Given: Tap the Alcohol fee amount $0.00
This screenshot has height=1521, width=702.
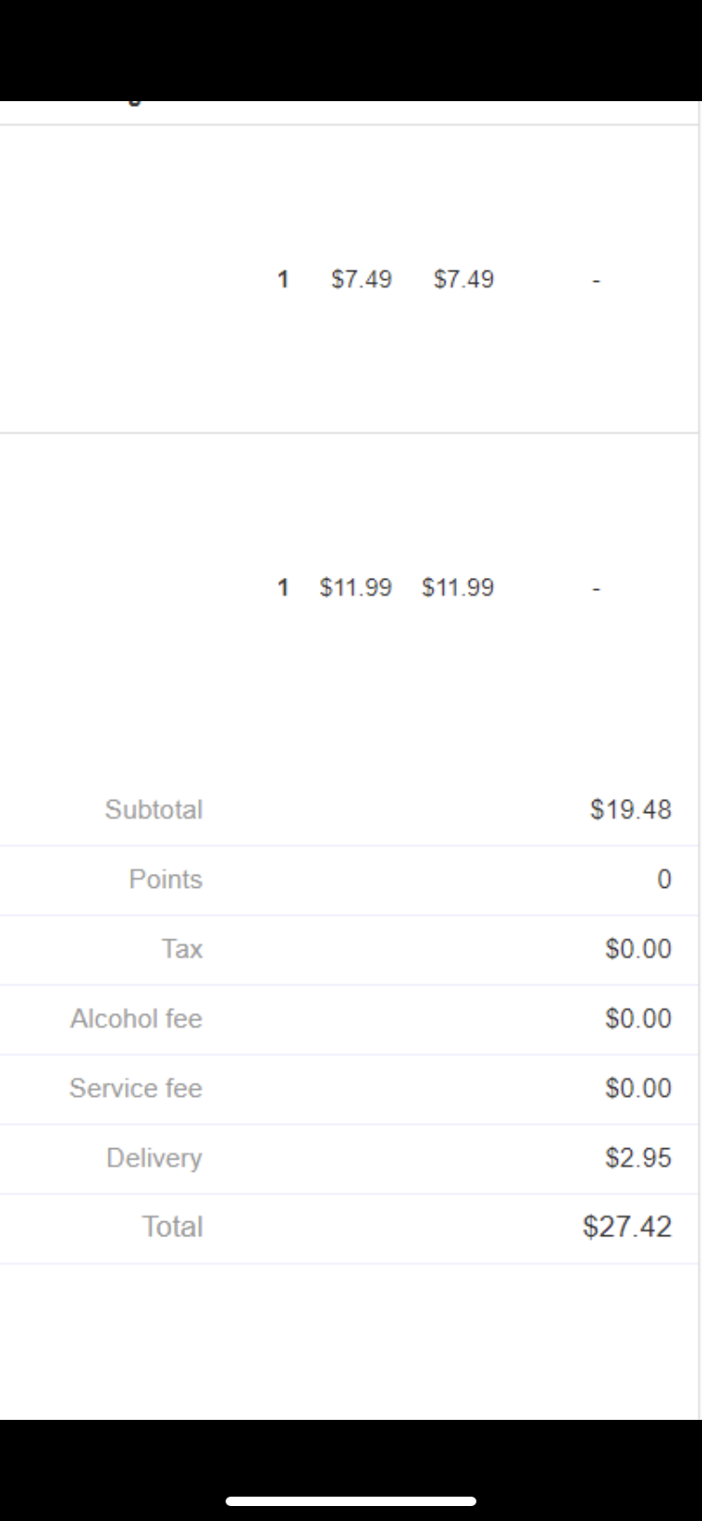Looking at the screenshot, I should [x=637, y=1018].
